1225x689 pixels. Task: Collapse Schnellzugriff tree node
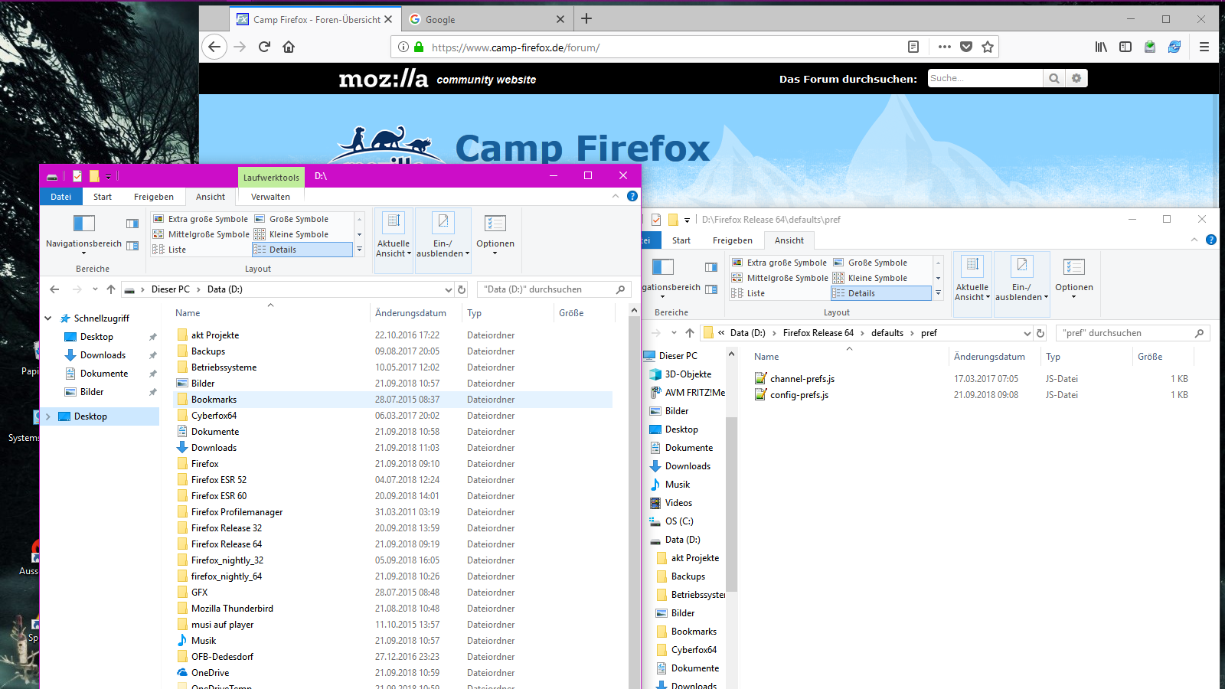48,318
